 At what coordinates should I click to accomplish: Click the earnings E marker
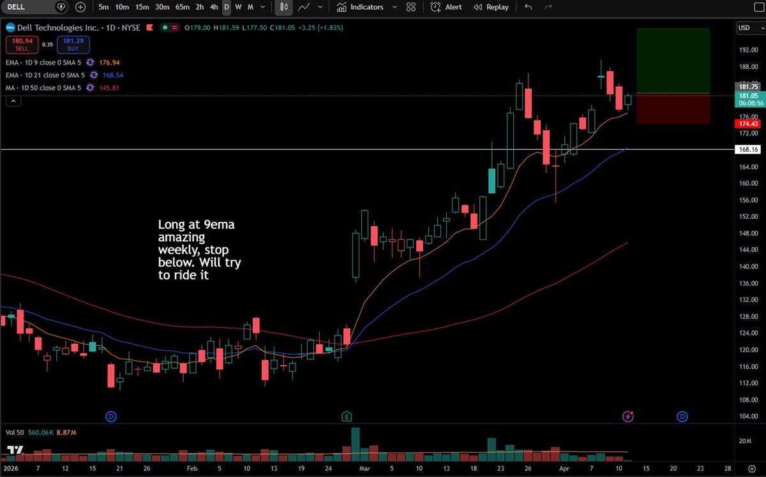347,416
